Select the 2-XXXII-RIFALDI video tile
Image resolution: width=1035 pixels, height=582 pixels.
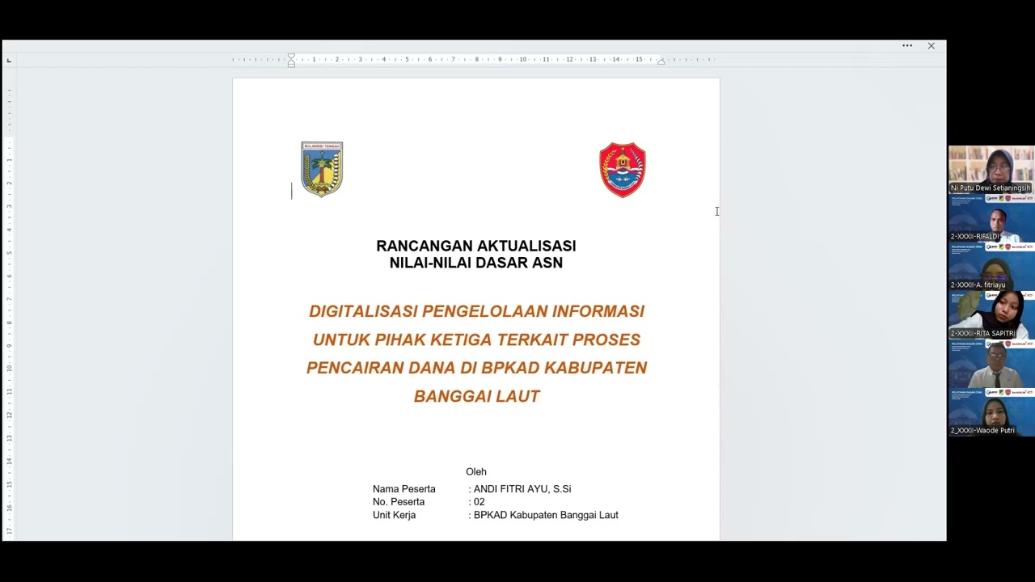pos(991,218)
